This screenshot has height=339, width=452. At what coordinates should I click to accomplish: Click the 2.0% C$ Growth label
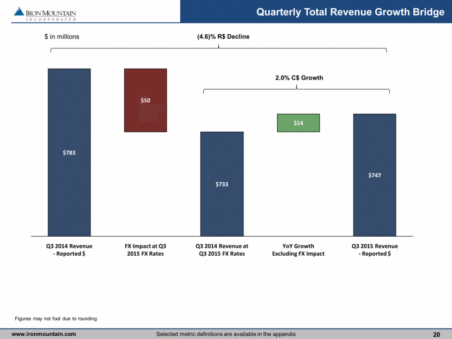click(298, 78)
